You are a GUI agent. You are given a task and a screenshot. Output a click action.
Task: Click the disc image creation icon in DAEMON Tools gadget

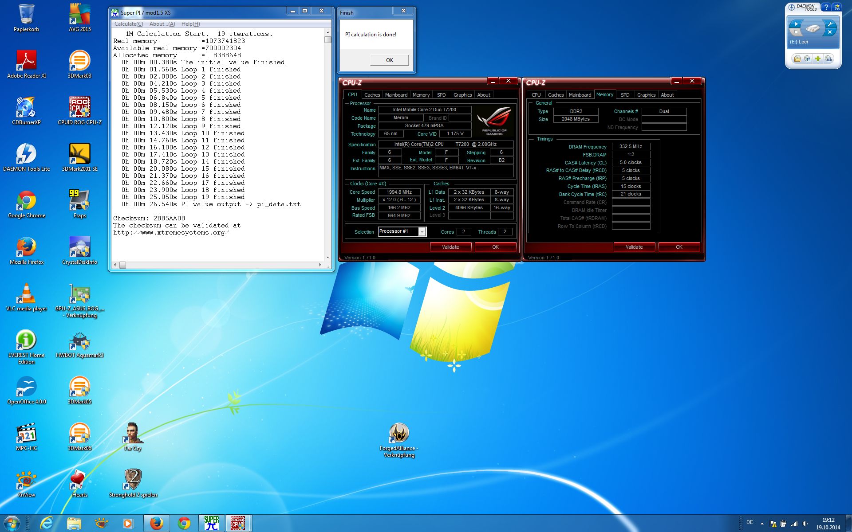click(808, 59)
